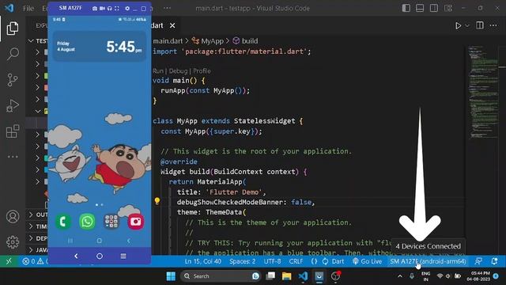Open remote window indicator in status bar
The width and height of the screenshot is (506, 285).
tap(9, 261)
